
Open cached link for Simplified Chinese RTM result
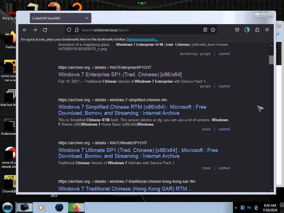tap(224, 129)
